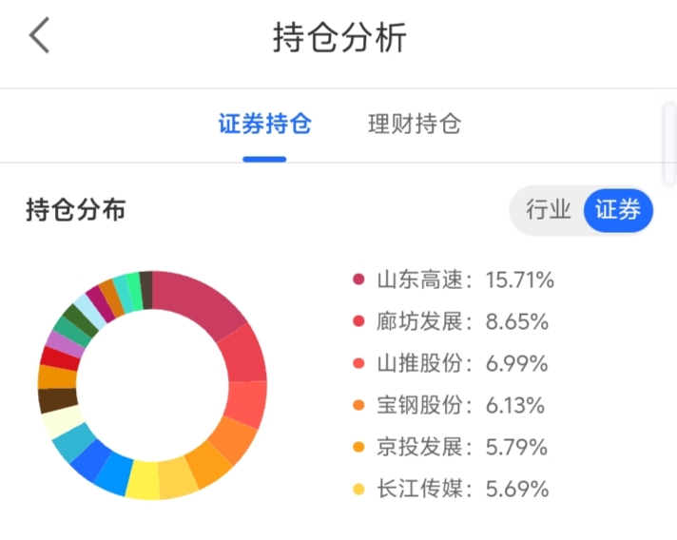Go back using the left arrow icon
This screenshot has height=540, width=677.
[39, 35]
